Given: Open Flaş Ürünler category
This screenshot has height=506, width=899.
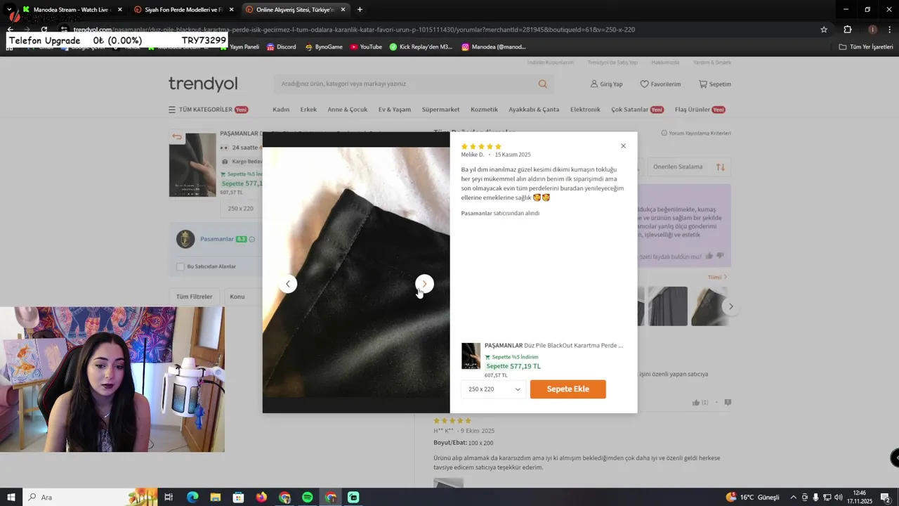Looking at the screenshot, I should 700,110.
